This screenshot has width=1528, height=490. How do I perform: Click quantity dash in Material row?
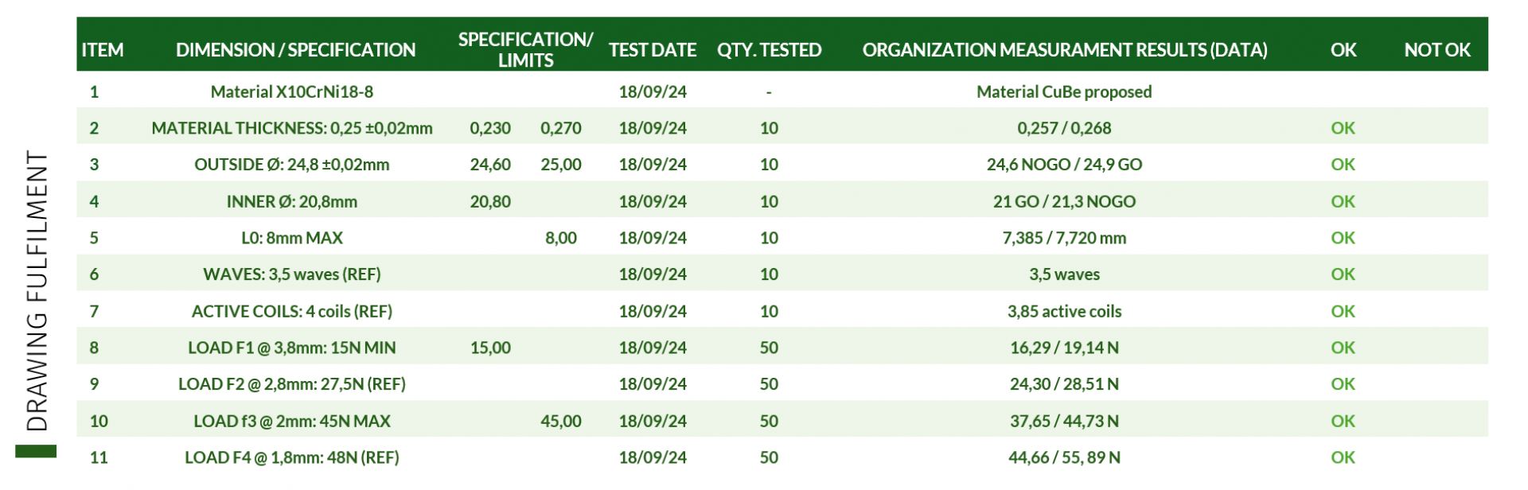point(769,92)
